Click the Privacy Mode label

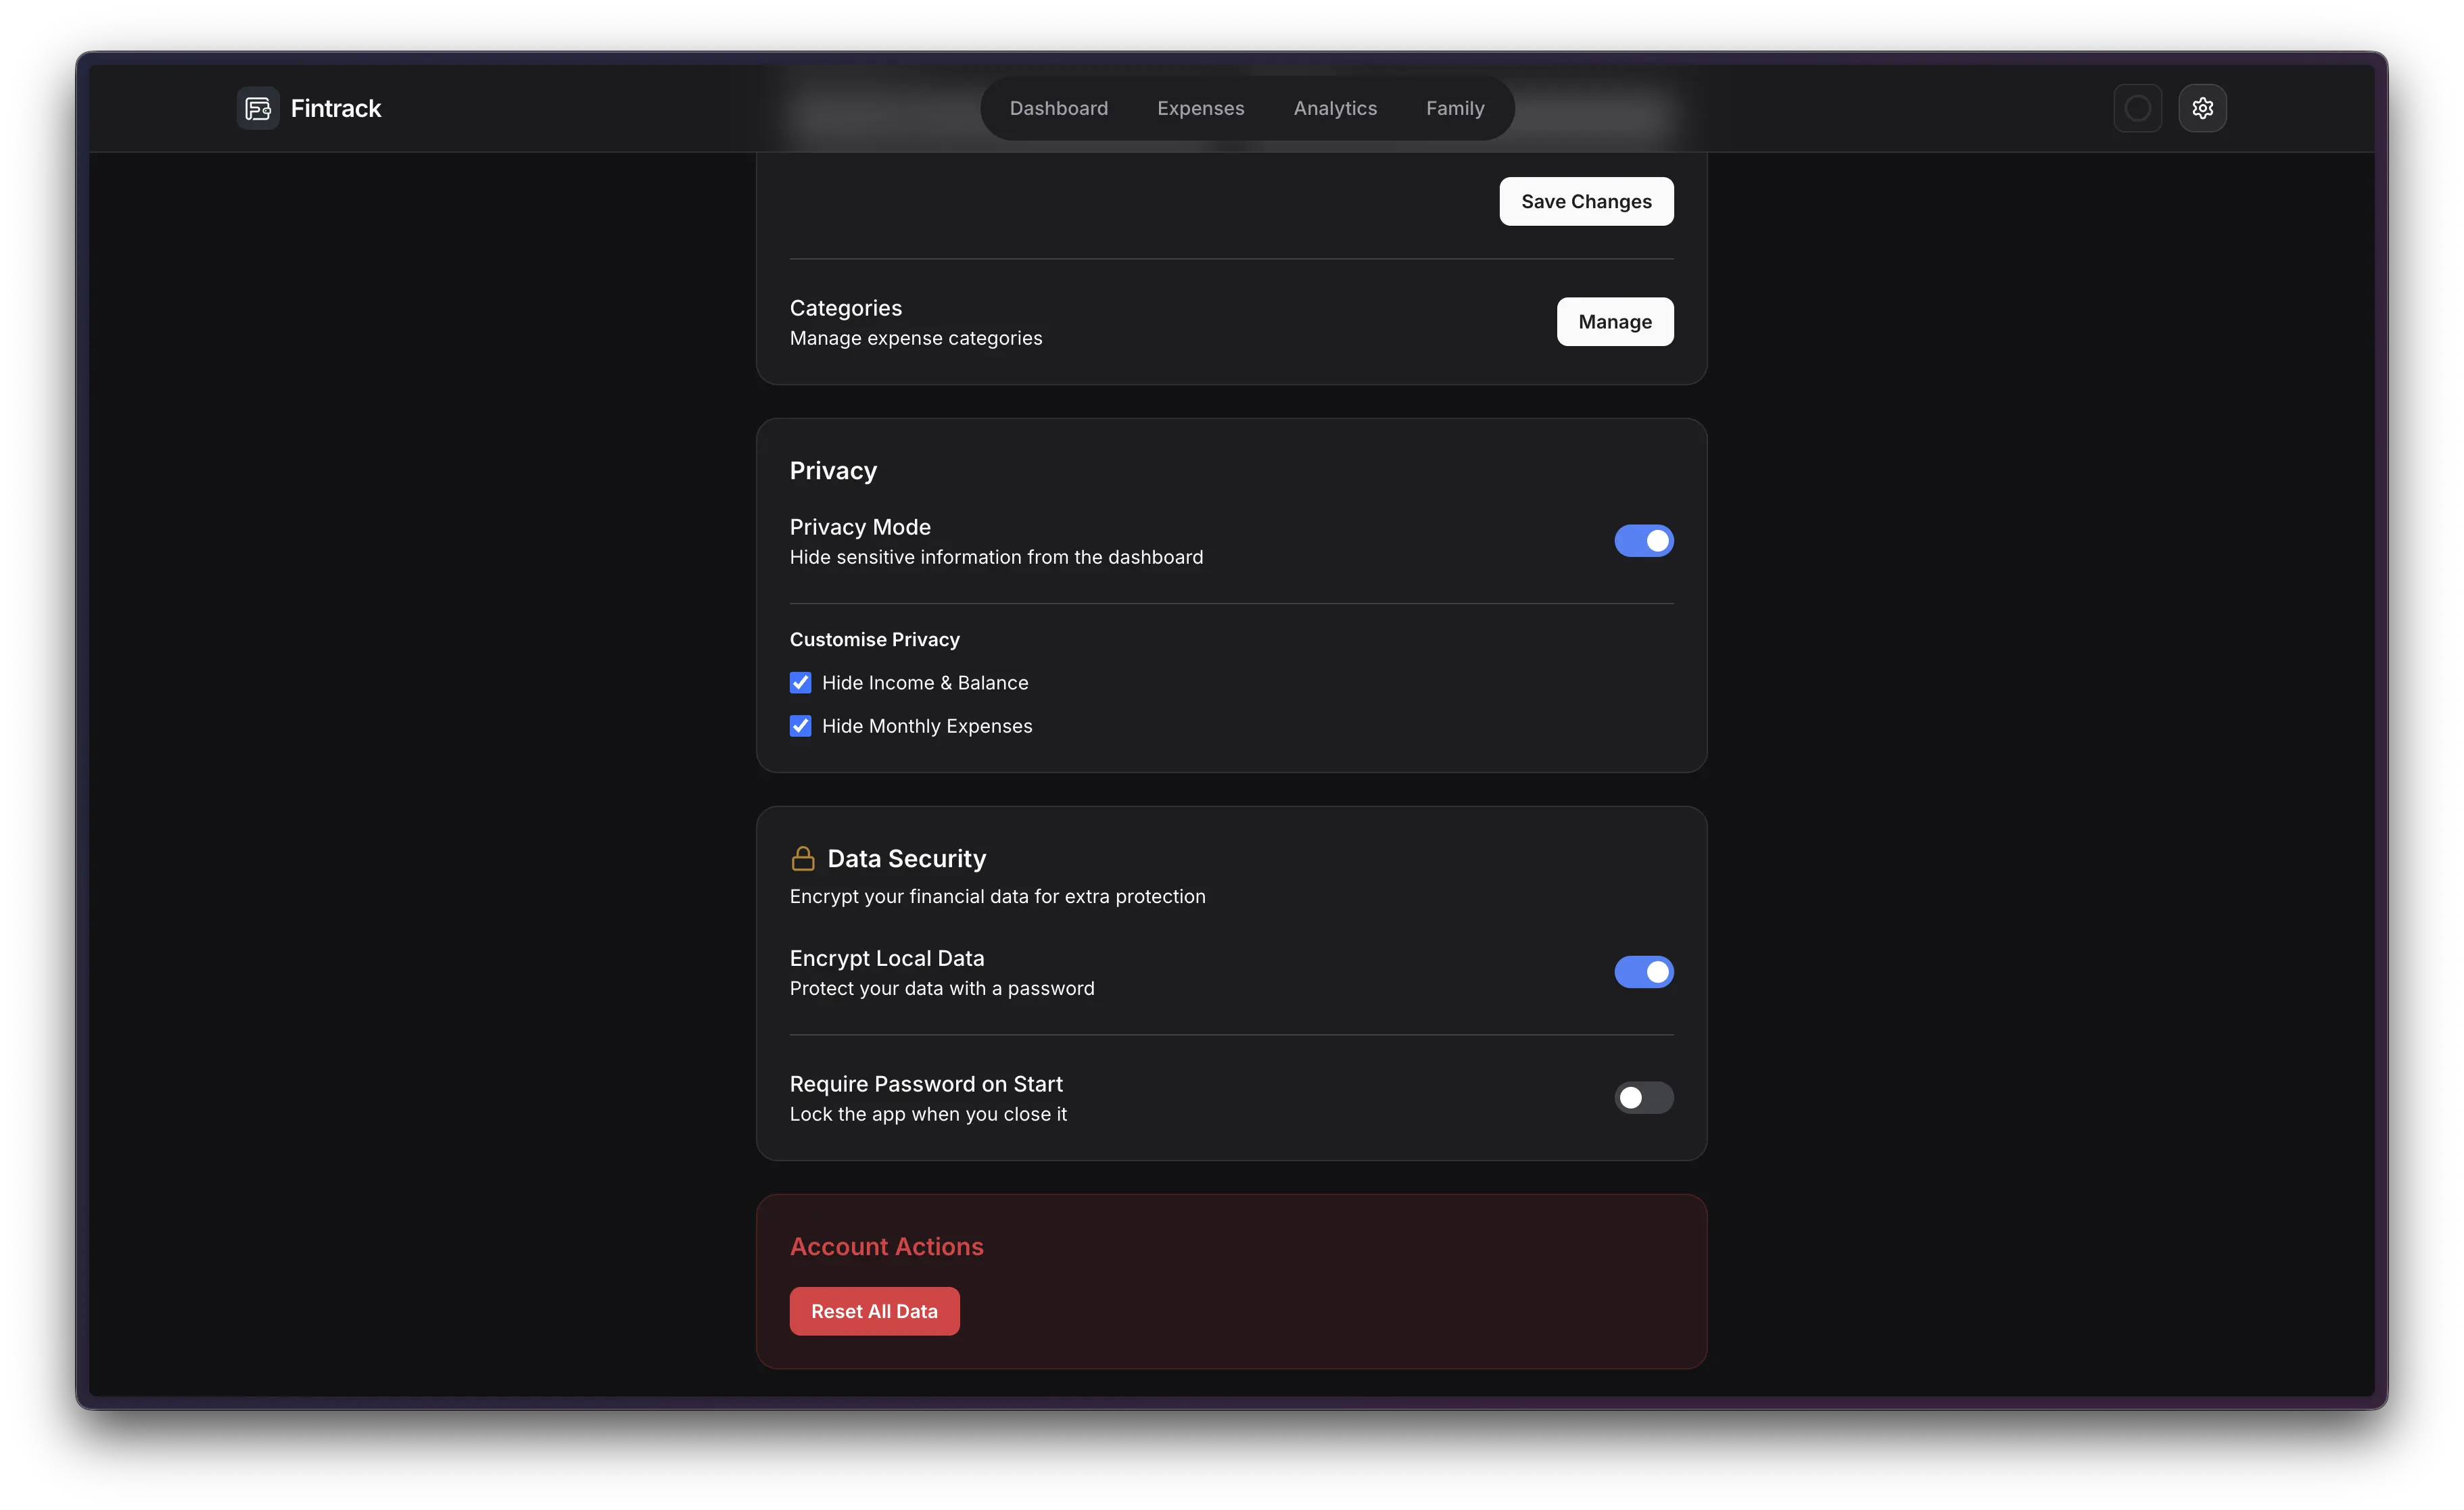coord(860,527)
